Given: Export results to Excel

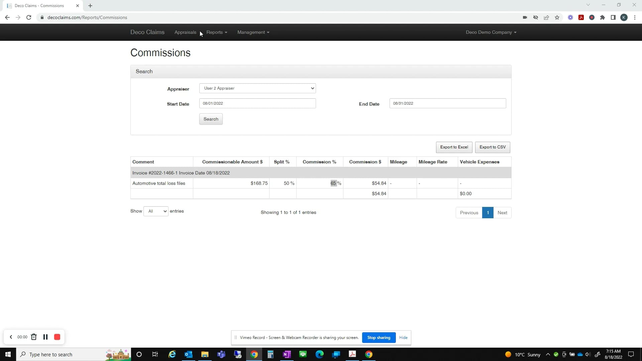Looking at the screenshot, I should click(454, 147).
